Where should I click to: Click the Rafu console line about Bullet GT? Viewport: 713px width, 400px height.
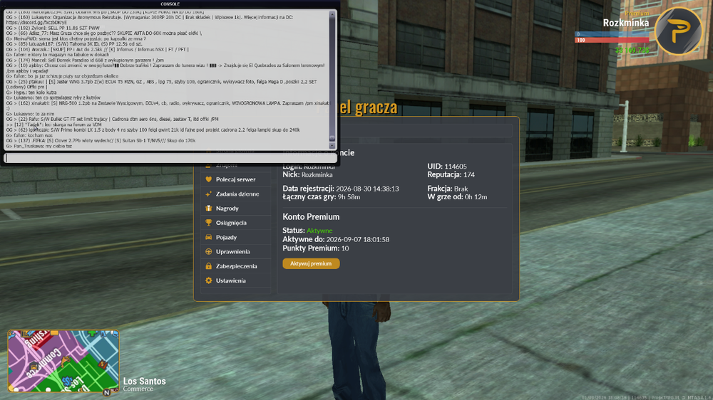pos(113,120)
